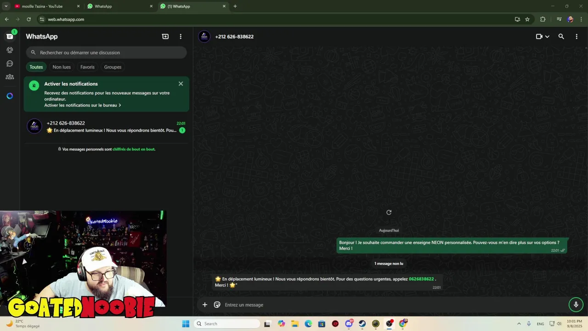This screenshot has height=331, width=588.
Task: Click the sent 'Bonjour ! Je souhaite commander' message
Action: click(452, 245)
